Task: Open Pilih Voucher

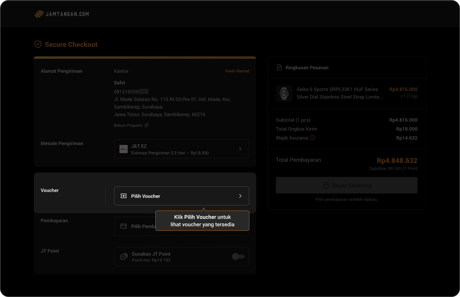Action: point(181,196)
